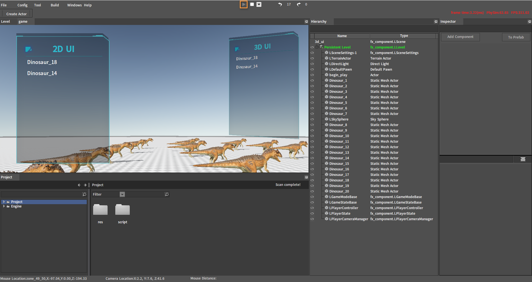532x282 pixels.
Task: Click the LTerrainActor cube icon
Action: tap(327, 58)
